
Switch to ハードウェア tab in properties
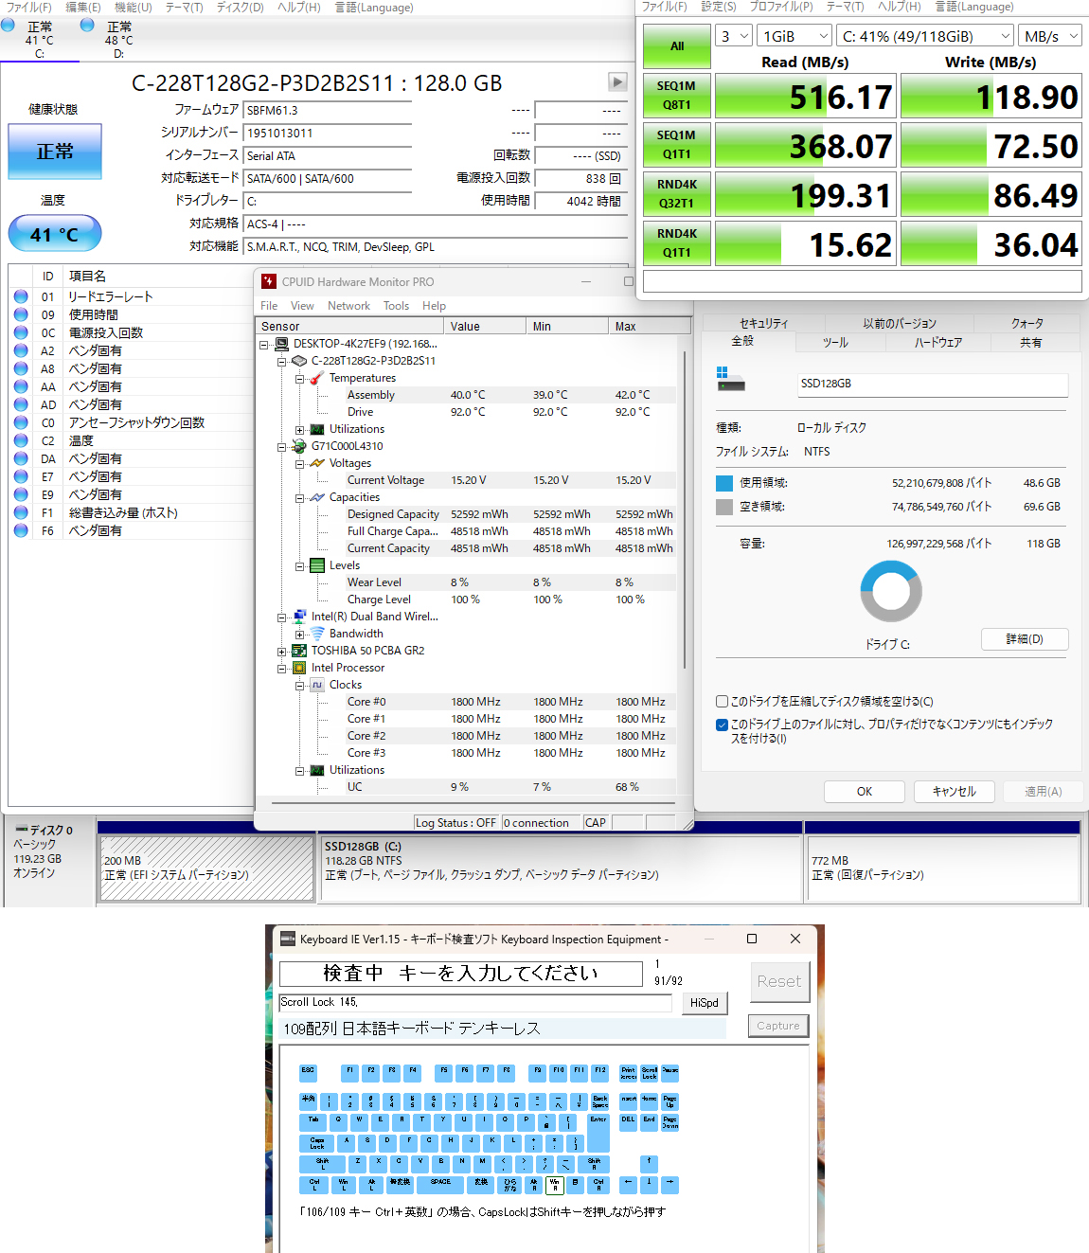pyautogui.click(x=937, y=342)
